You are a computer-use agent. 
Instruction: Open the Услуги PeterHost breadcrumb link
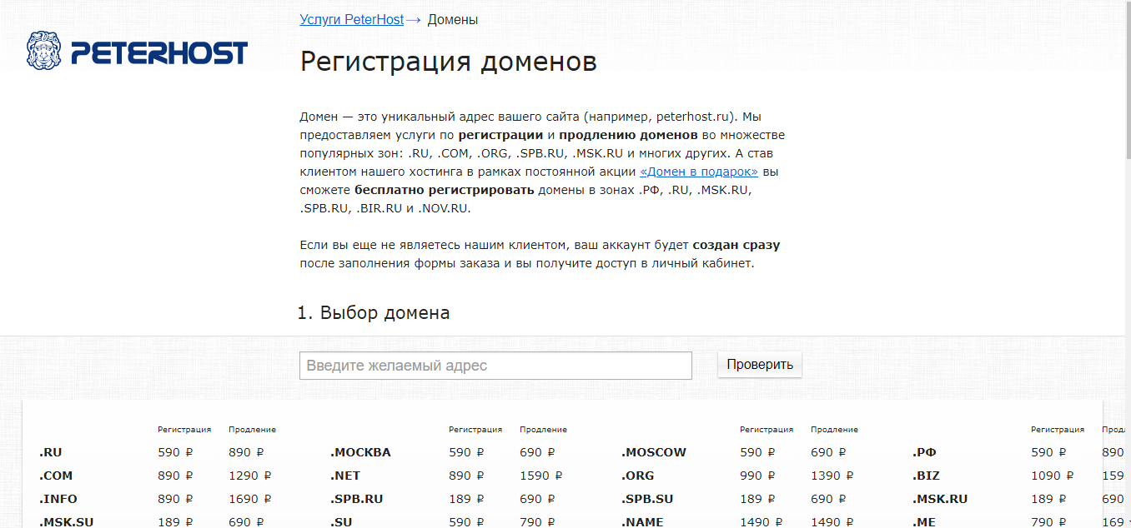[351, 19]
